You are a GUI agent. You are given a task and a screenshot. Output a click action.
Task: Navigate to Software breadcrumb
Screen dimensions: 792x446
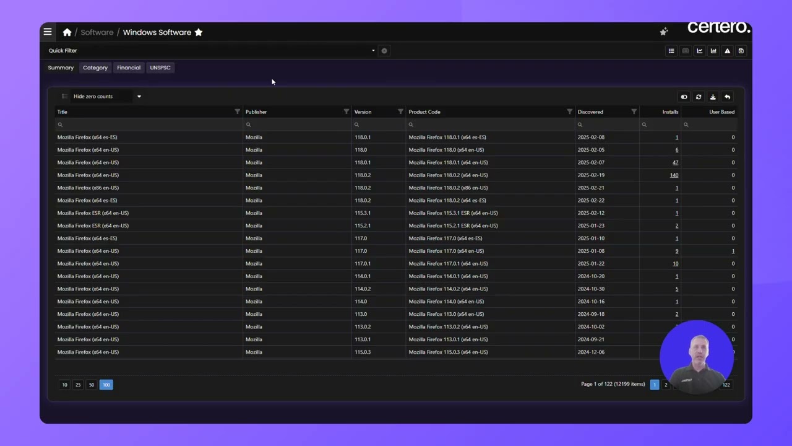(97, 32)
